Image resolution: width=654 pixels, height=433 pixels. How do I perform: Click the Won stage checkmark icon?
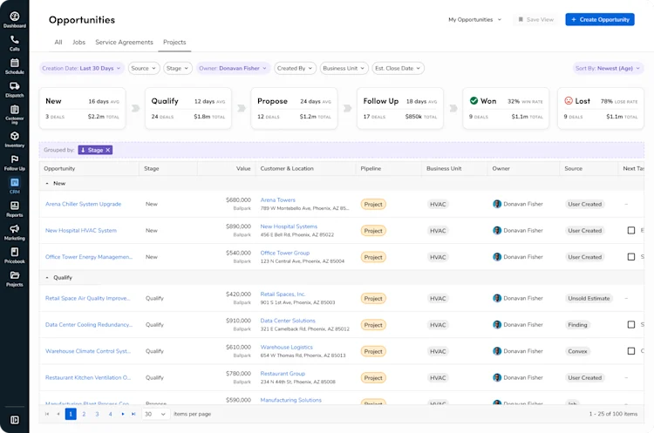click(473, 100)
